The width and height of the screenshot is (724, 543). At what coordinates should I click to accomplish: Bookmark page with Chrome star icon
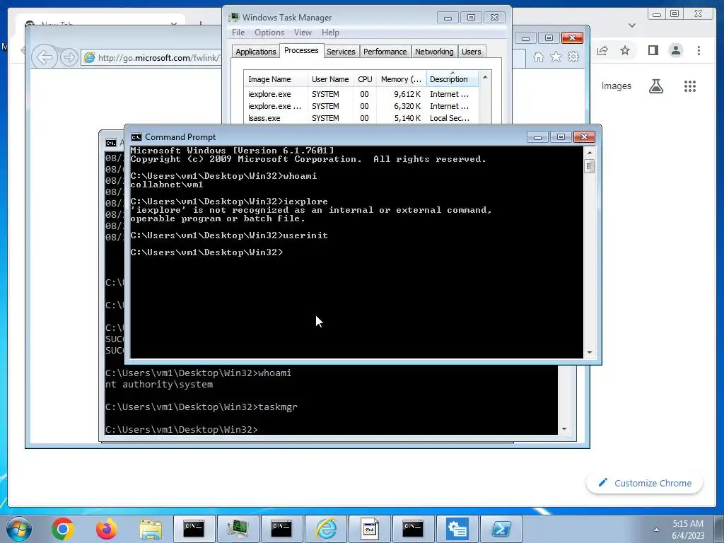pos(625,50)
